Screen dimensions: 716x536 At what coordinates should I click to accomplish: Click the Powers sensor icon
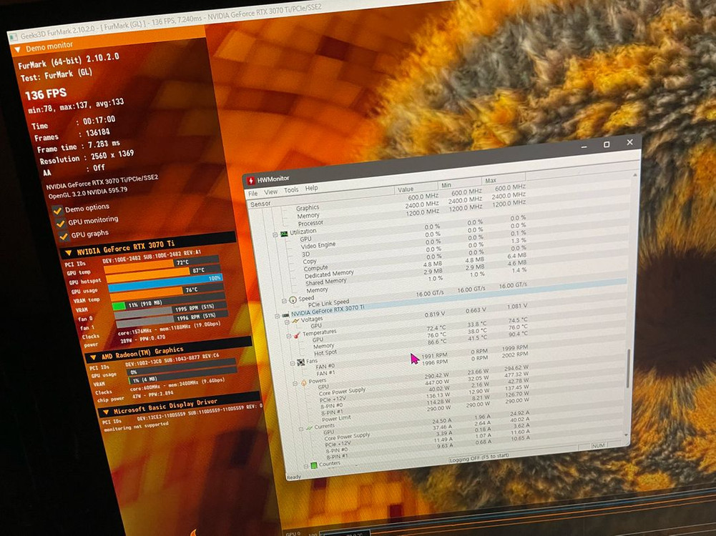[x=304, y=382]
